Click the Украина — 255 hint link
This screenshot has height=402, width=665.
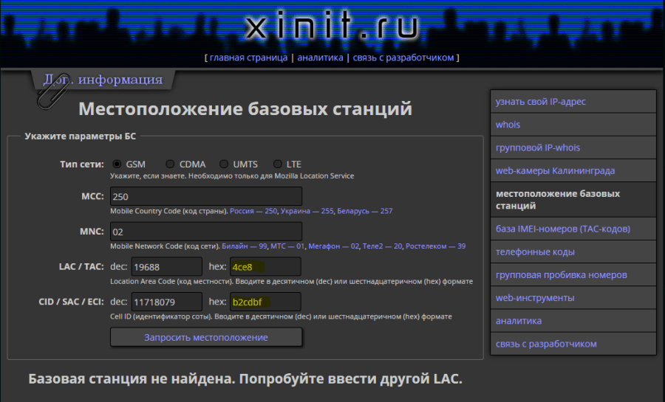point(307,211)
